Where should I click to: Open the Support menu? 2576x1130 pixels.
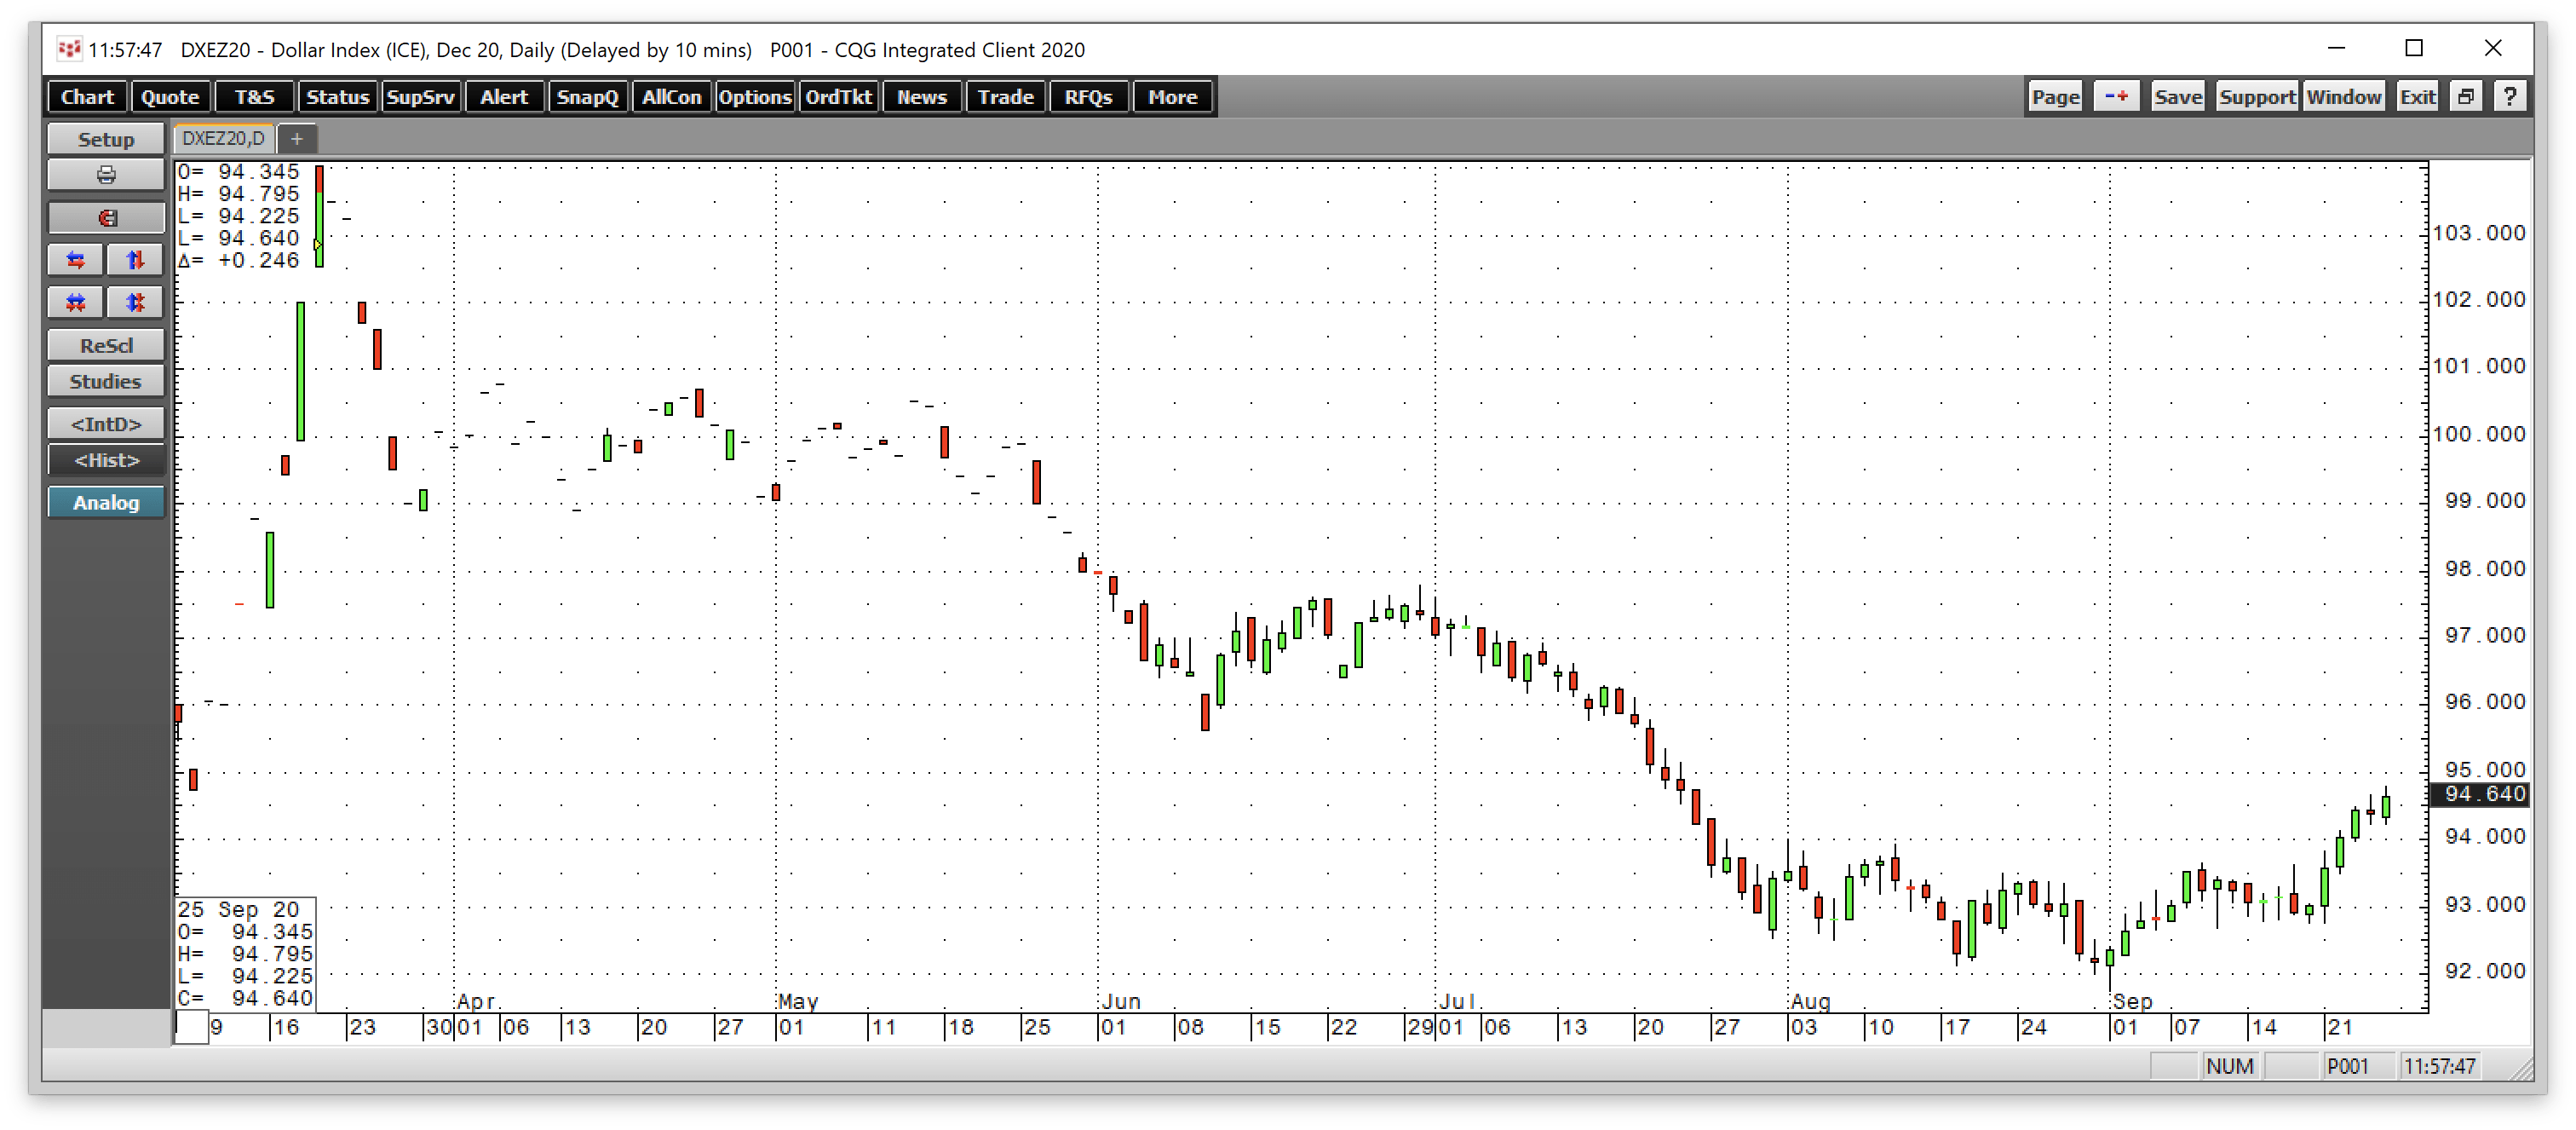pos(2257,97)
